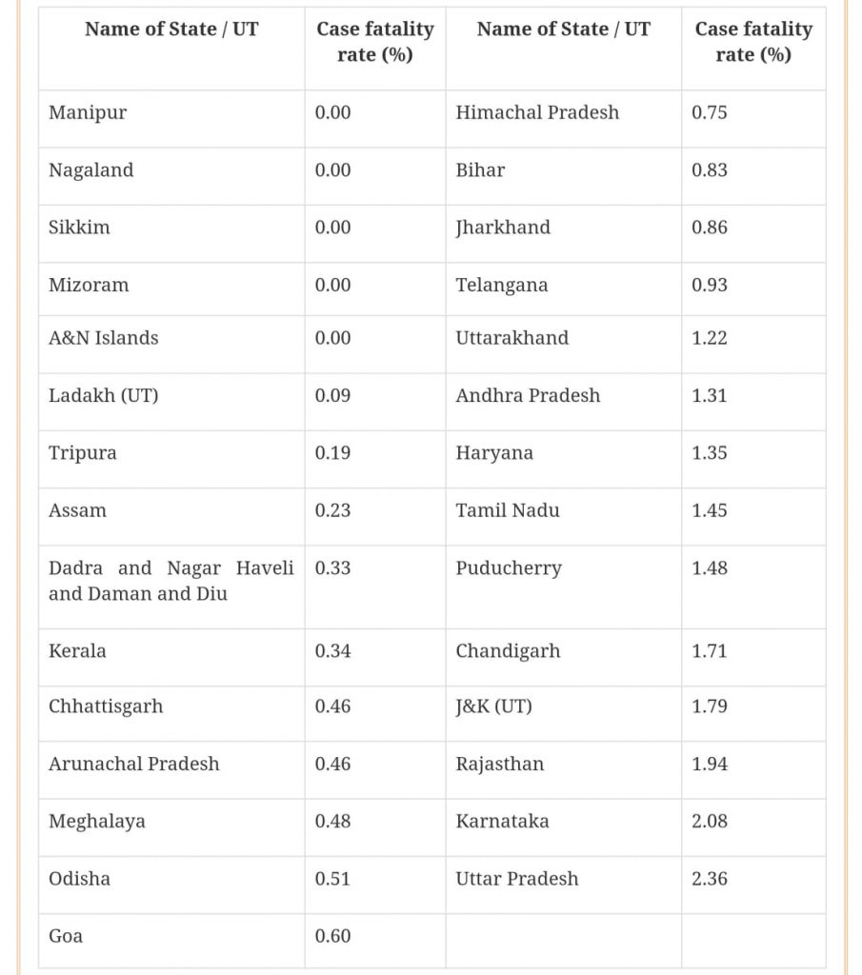Click the Ladakh (UT) cell
The image size is (862, 975).
coord(171,402)
